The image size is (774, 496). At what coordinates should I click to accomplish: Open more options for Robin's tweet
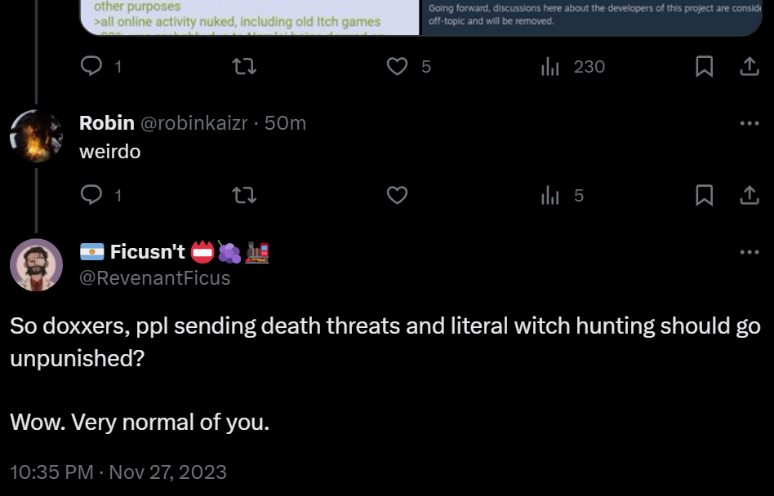pos(749,123)
